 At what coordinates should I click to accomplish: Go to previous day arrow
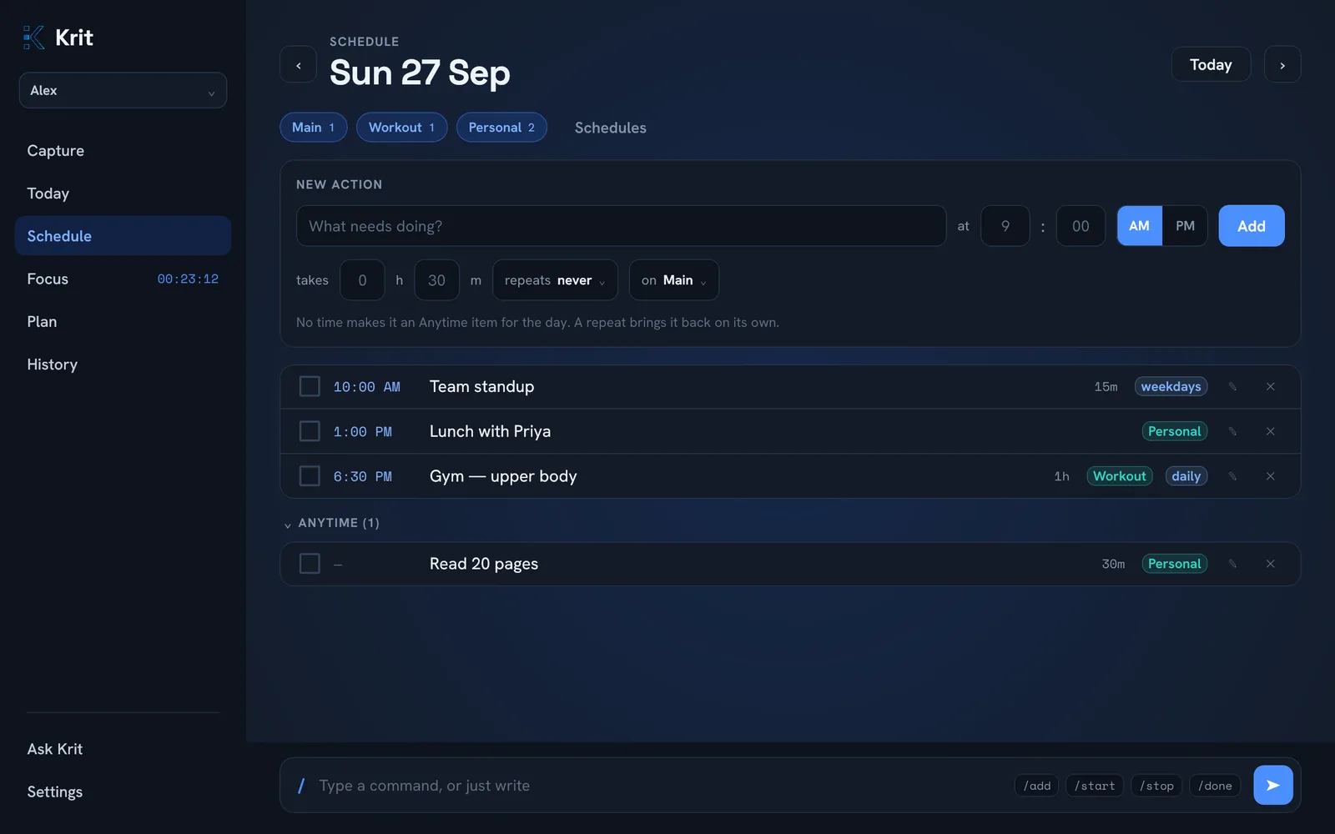(298, 65)
